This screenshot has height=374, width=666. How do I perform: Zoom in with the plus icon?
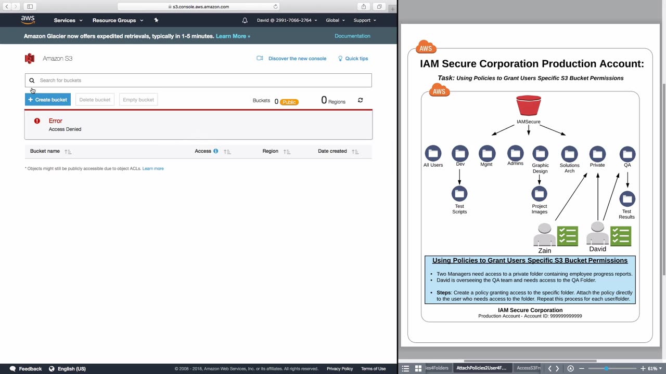[x=642, y=368]
